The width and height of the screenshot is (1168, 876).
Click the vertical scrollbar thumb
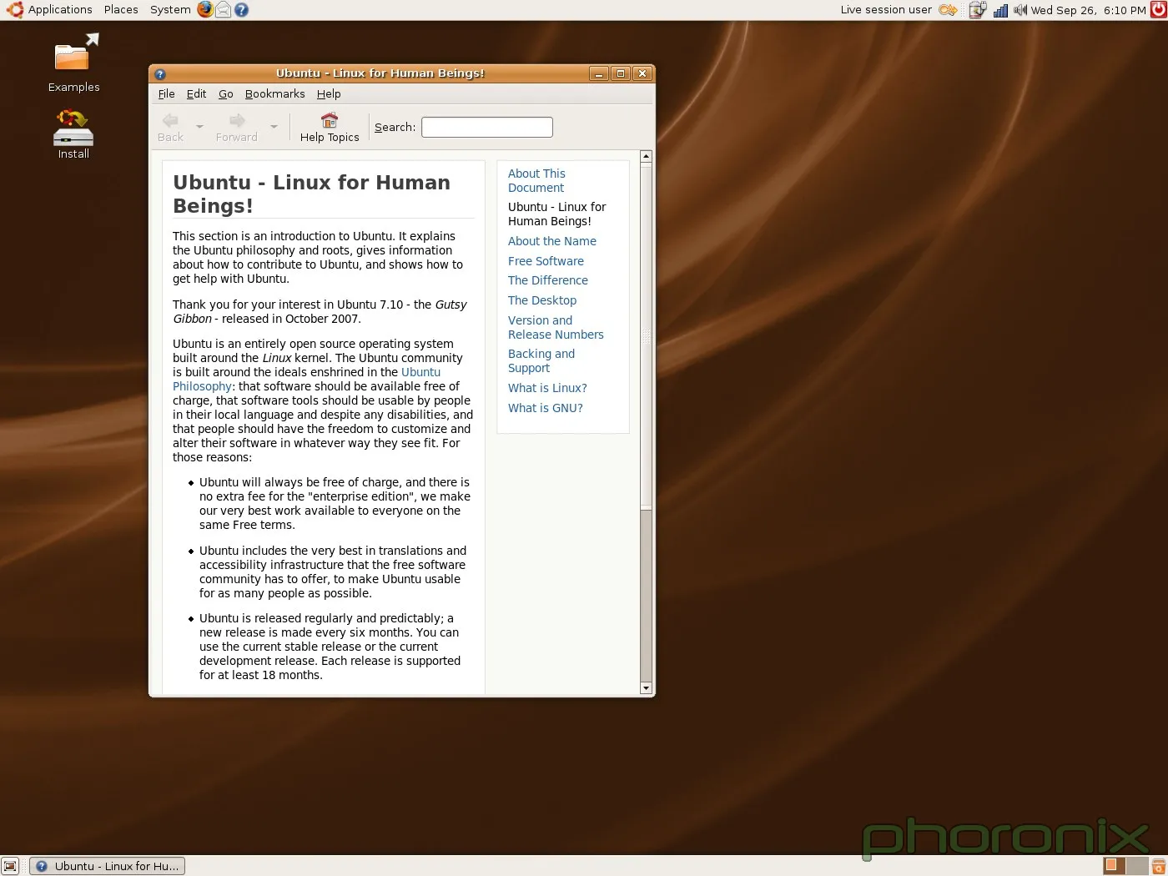pyautogui.click(x=646, y=335)
